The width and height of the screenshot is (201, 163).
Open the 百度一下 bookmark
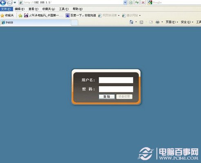point(81,15)
